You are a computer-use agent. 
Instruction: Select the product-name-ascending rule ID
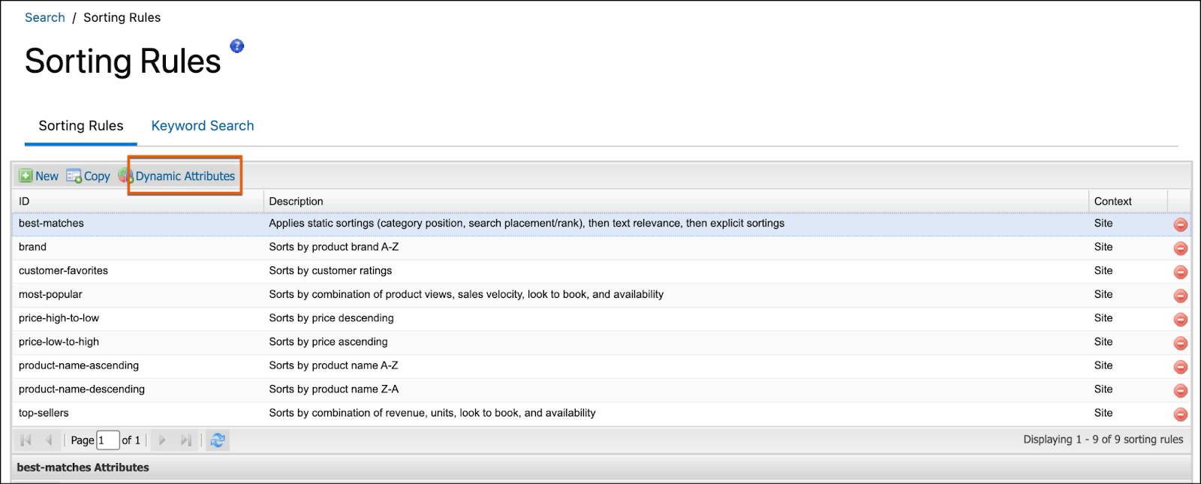click(x=79, y=365)
